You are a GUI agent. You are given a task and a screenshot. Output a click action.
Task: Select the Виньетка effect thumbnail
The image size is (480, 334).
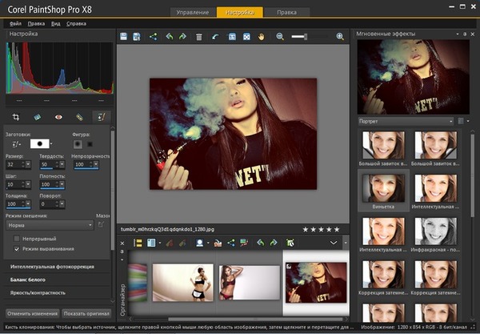pos(383,188)
